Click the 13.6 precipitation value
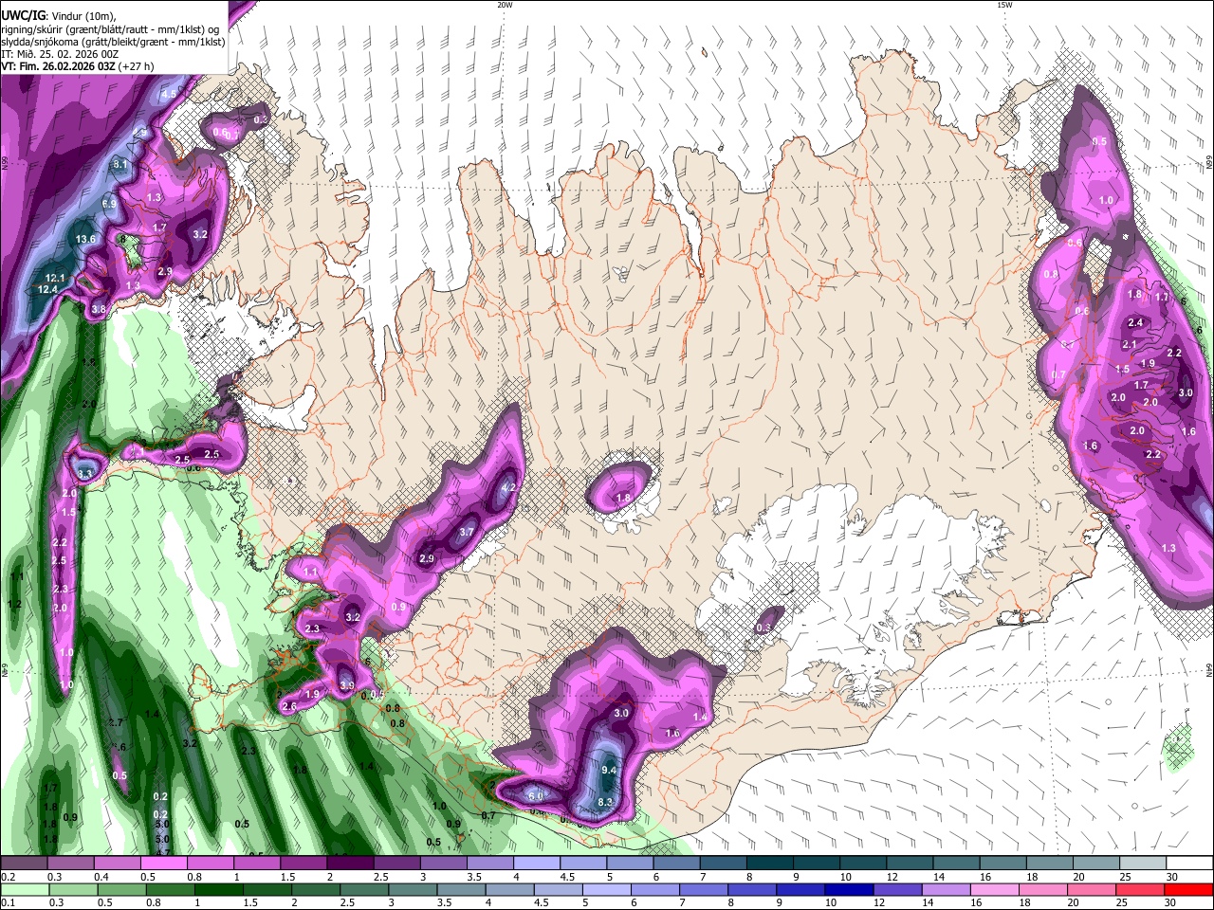The height and width of the screenshot is (910, 1214). [86, 239]
